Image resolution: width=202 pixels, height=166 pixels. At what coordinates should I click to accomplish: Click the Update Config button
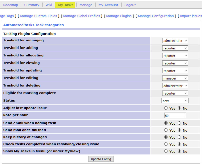(101, 159)
